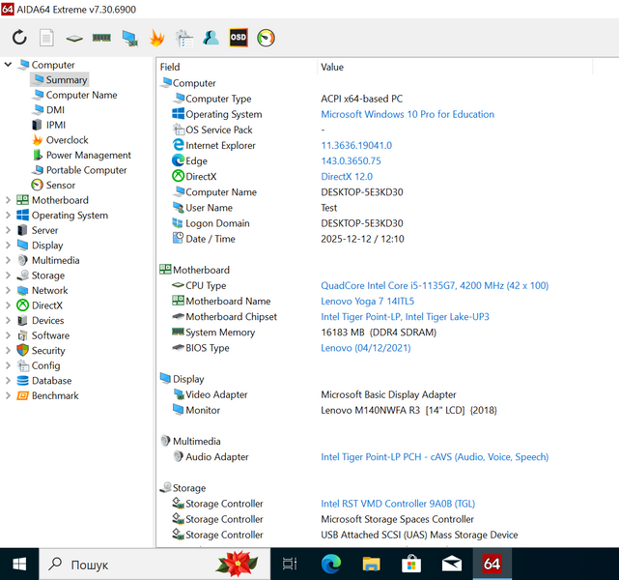Click the gauge SensorPanel toolbar icon

tap(266, 38)
